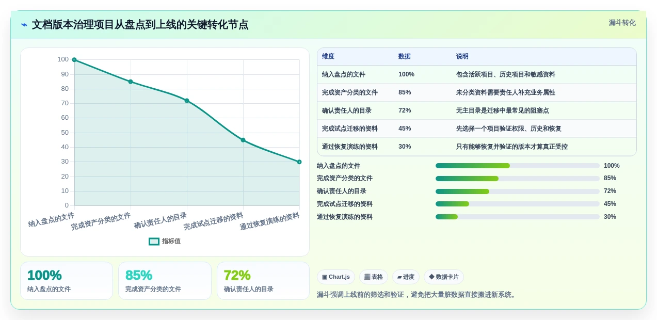Click the 72% value in the table
The width and height of the screenshot is (657, 320).
click(x=405, y=110)
